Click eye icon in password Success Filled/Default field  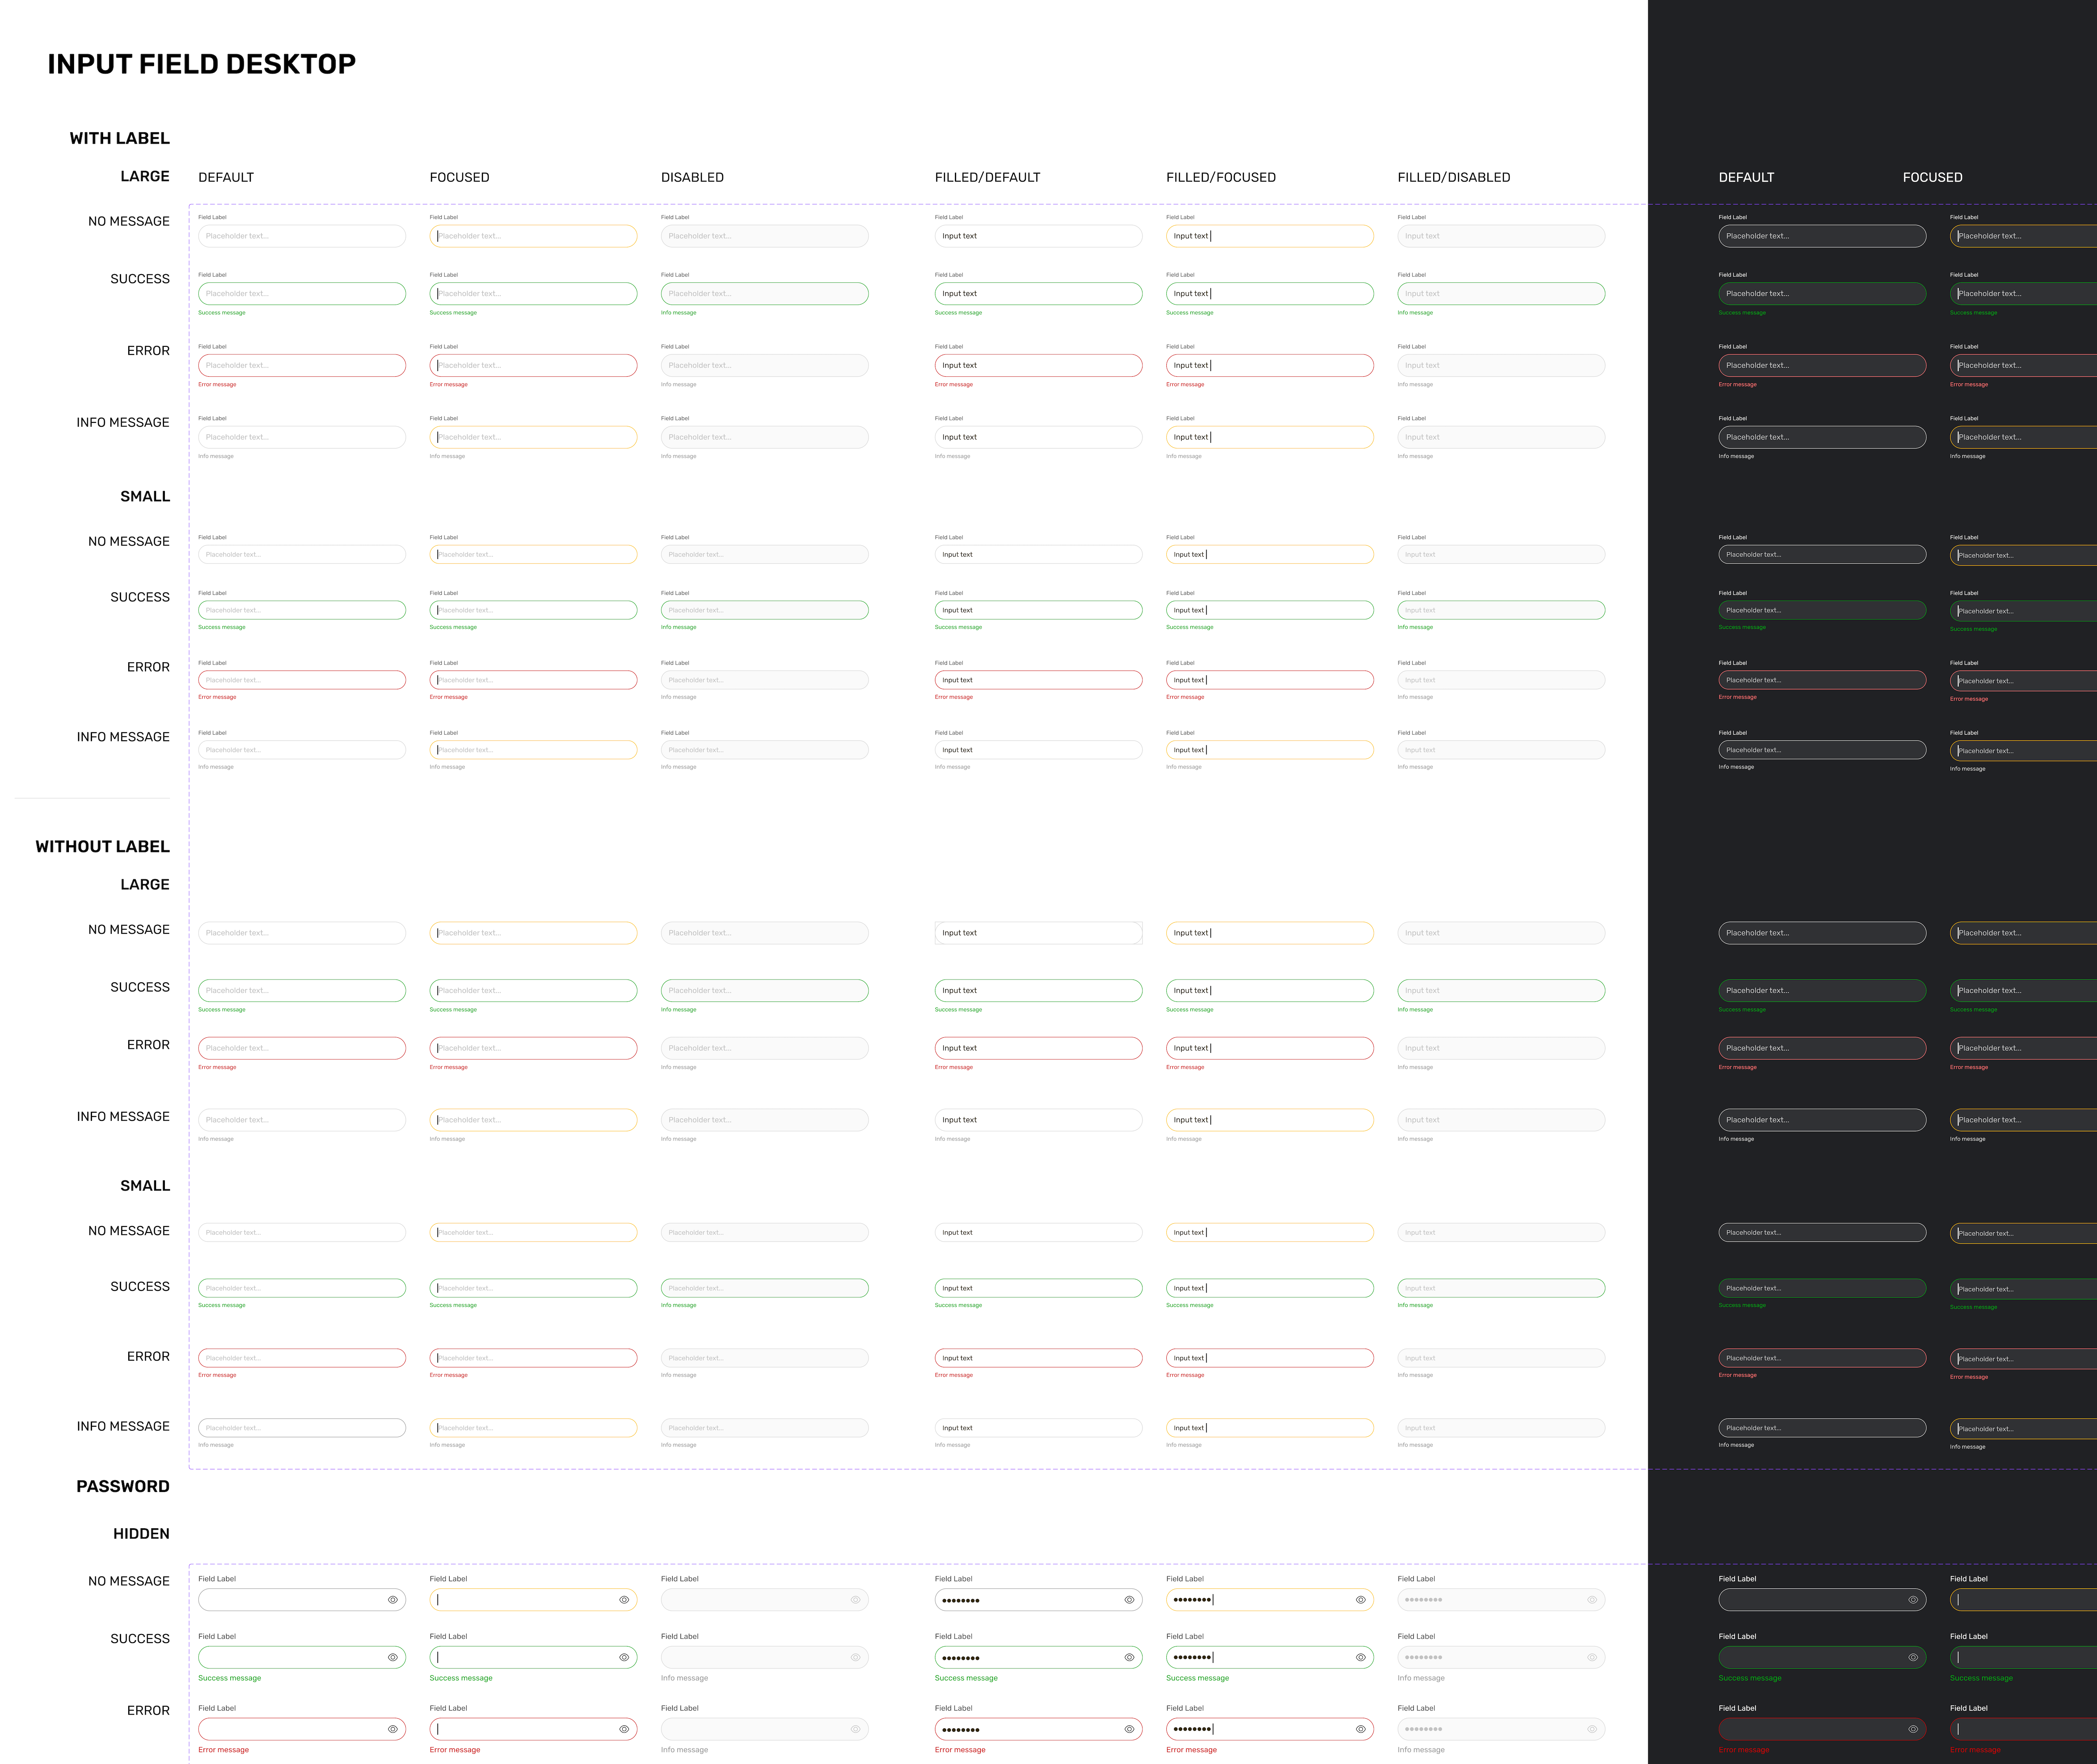point(1129,1657)
